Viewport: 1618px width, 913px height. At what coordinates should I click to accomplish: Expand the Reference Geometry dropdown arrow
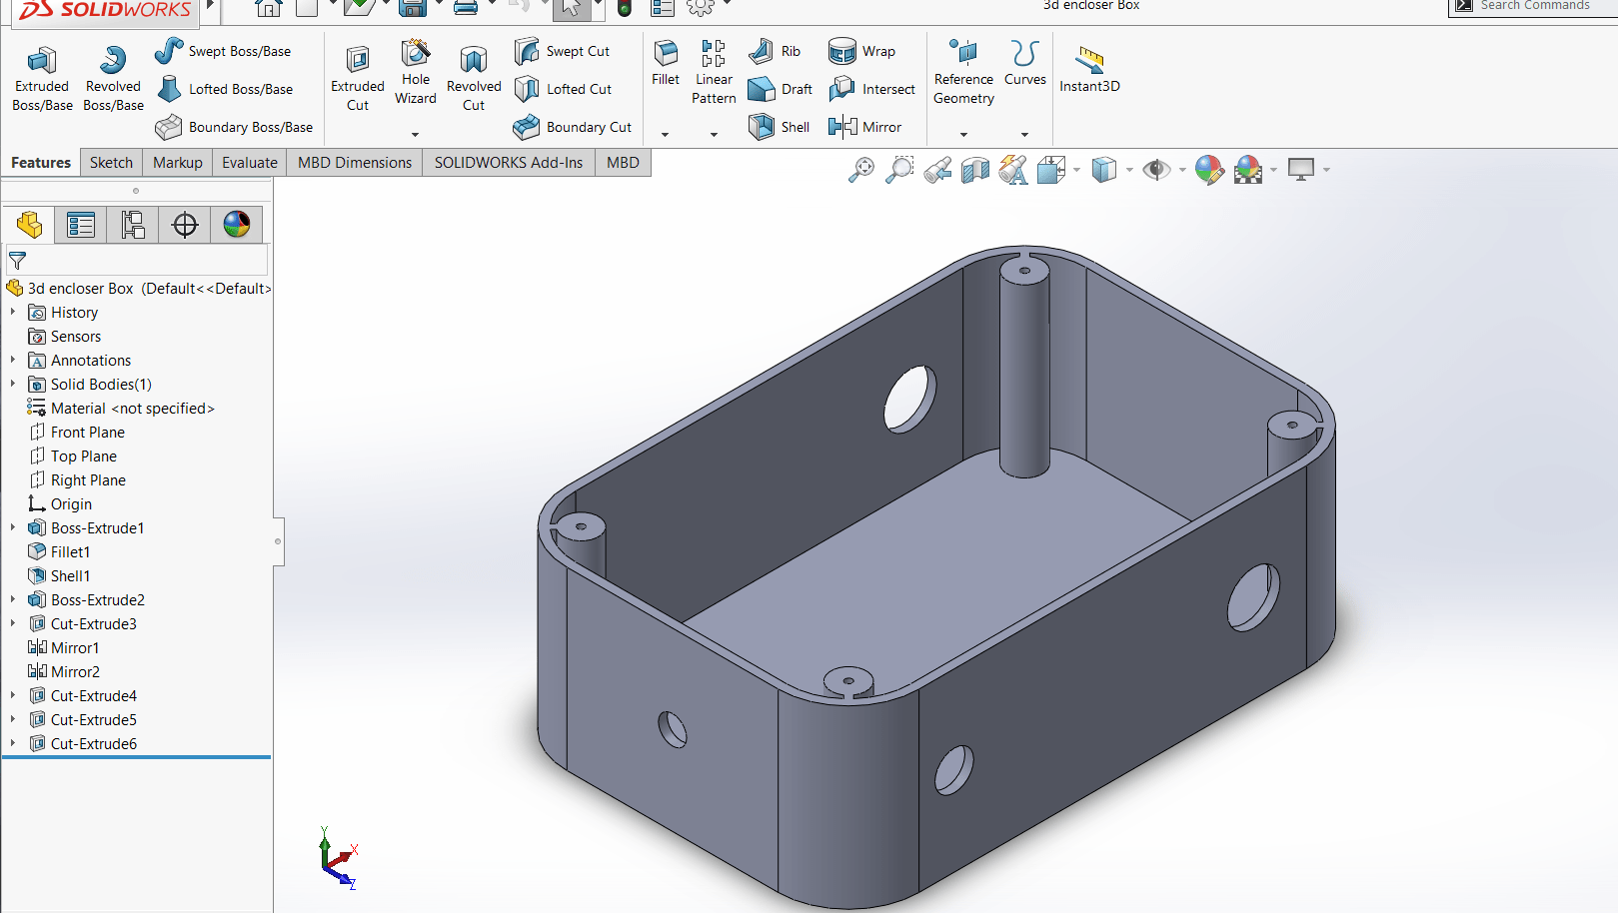tap(963, 135)
